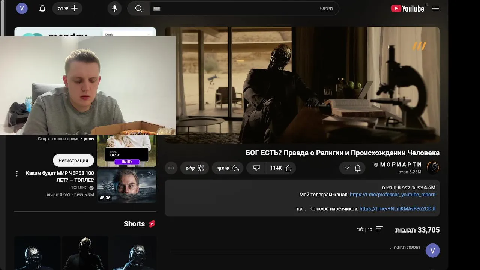Image resolution: width=480 pixels, height=270 pixels.
Task: Open the YouTube hamburger menu
Action: point(435,8)
